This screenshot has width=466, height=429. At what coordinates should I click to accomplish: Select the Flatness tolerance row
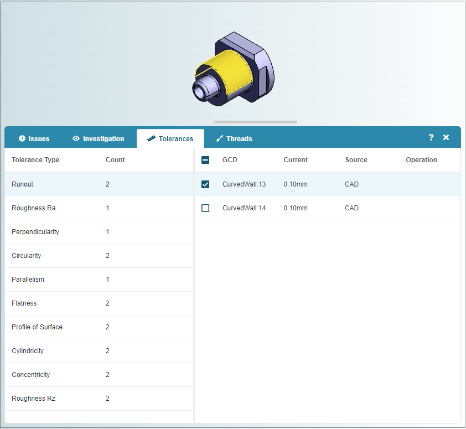99,303
